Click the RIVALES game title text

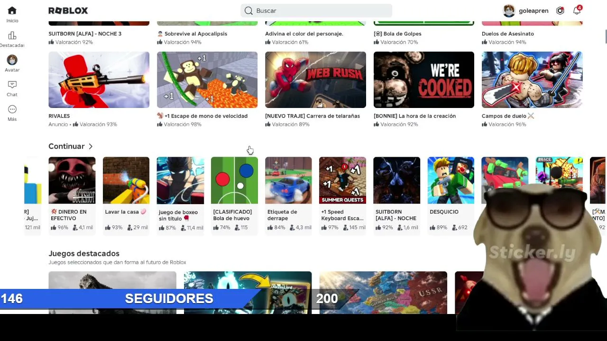pos(59,116)
